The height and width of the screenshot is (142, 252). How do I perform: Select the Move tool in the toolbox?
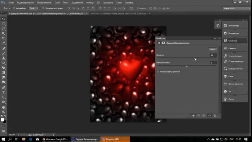tap(4, 19)
